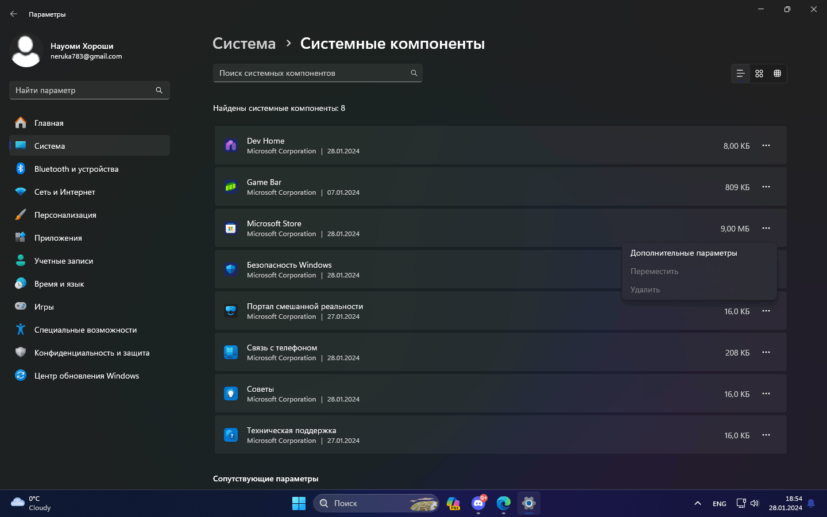Click the Dev Home size 8,00 КБ
Image resolution: width=827 pixels, height=517 pixels.
pos(736,146)
